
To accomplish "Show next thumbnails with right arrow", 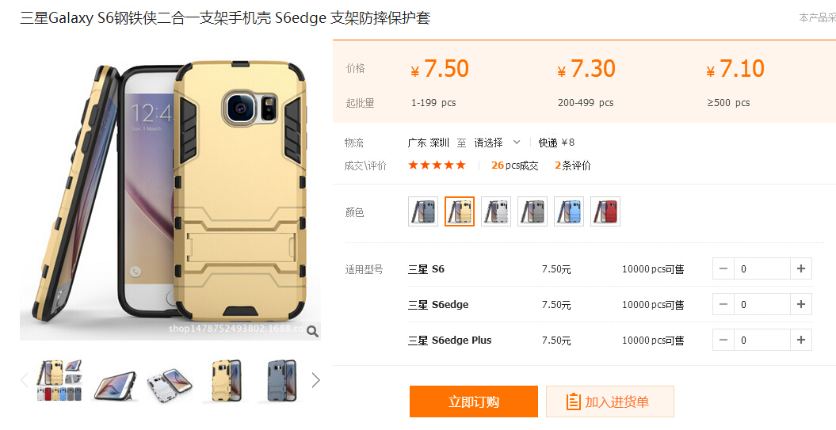I will (x=315, y=380).
